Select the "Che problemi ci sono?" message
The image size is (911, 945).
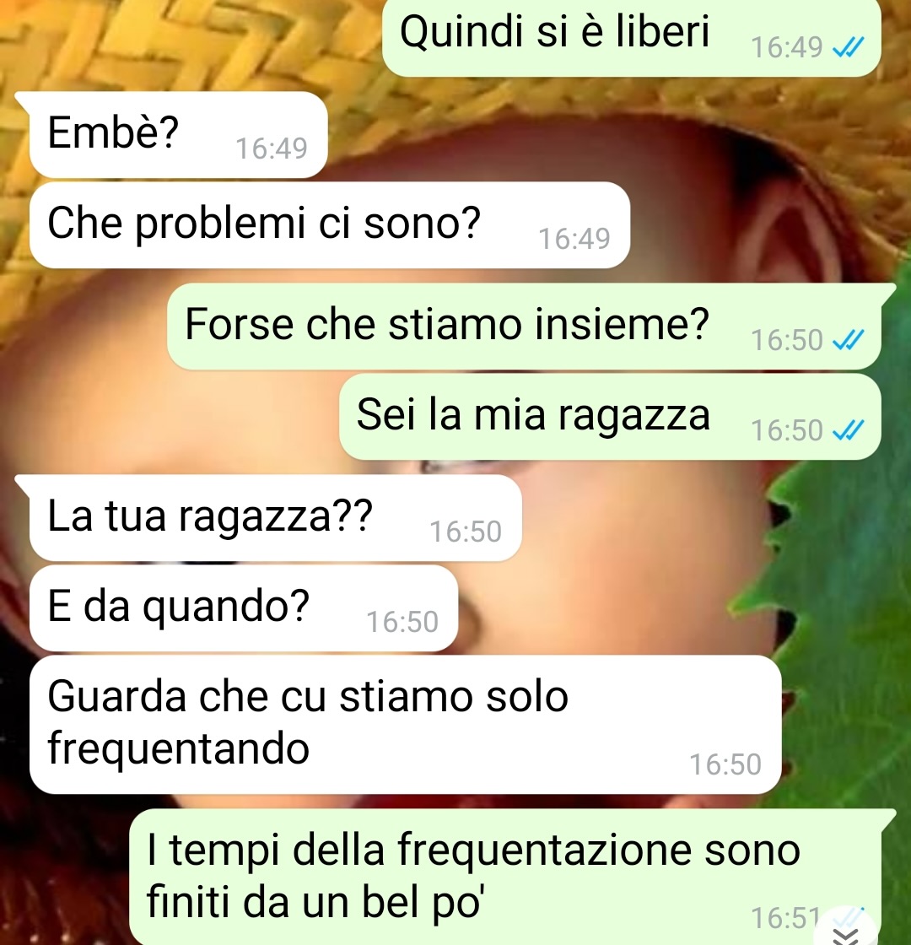tap(330, 224)
